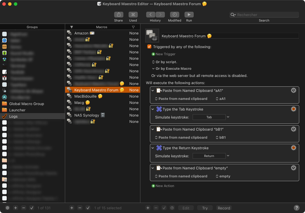Go forward in History with right arrow
Screen dimensions: 305x213
tap(160, 15)
